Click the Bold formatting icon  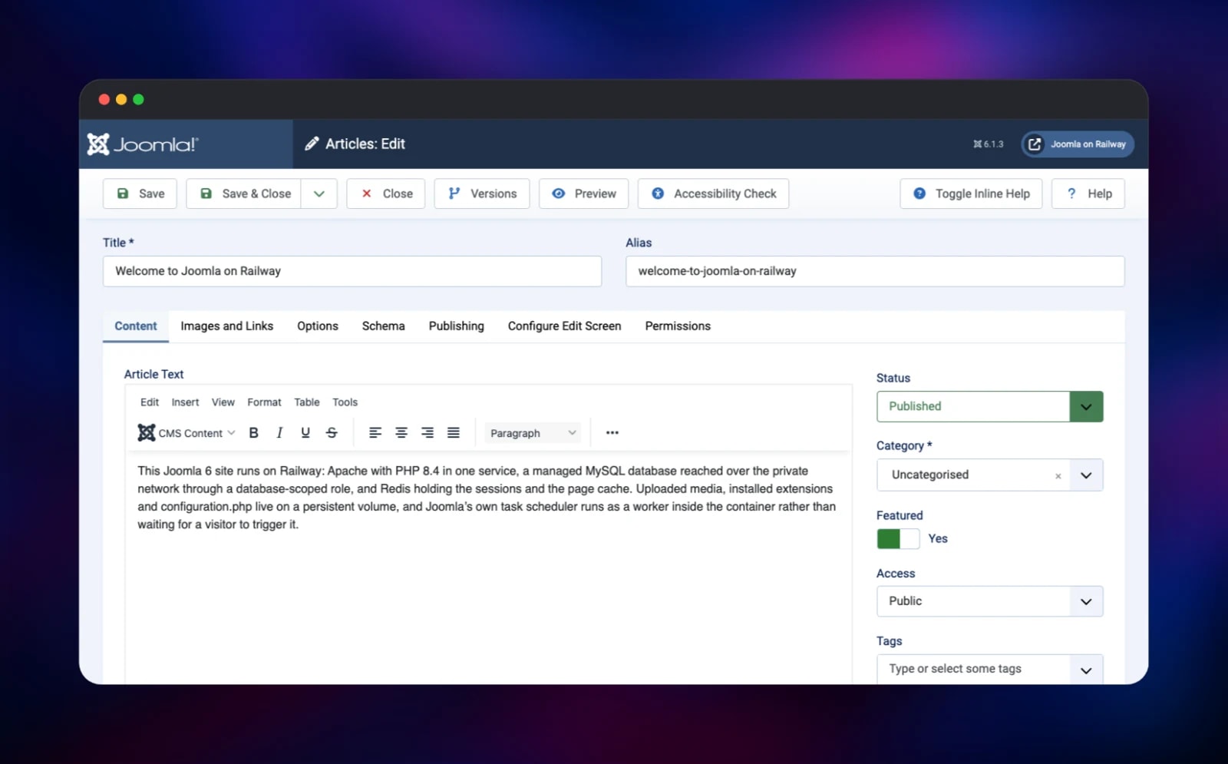pyautogui.click(x=253, y=433)
